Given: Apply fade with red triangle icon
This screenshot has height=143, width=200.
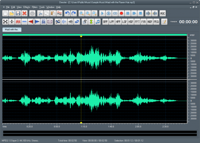Looking at the screenshot, I should (31, 22).
